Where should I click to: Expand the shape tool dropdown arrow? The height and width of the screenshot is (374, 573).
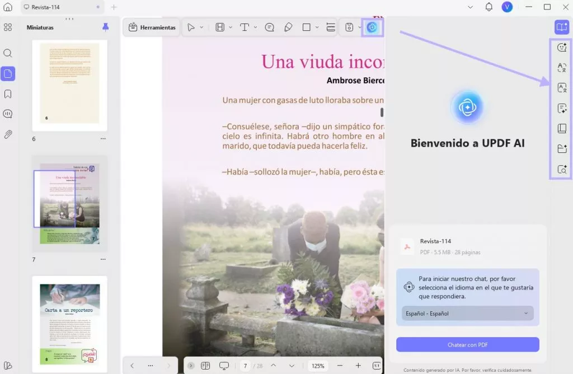[x=317, y=27]
